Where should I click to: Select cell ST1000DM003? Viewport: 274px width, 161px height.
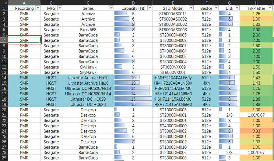pyautogui.click(x=173, y=110)
